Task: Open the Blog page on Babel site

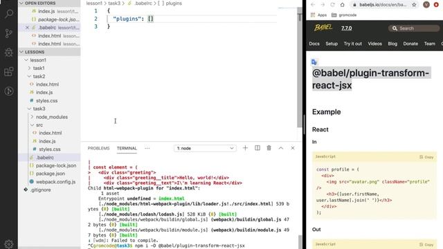Action: pos(392,44)
